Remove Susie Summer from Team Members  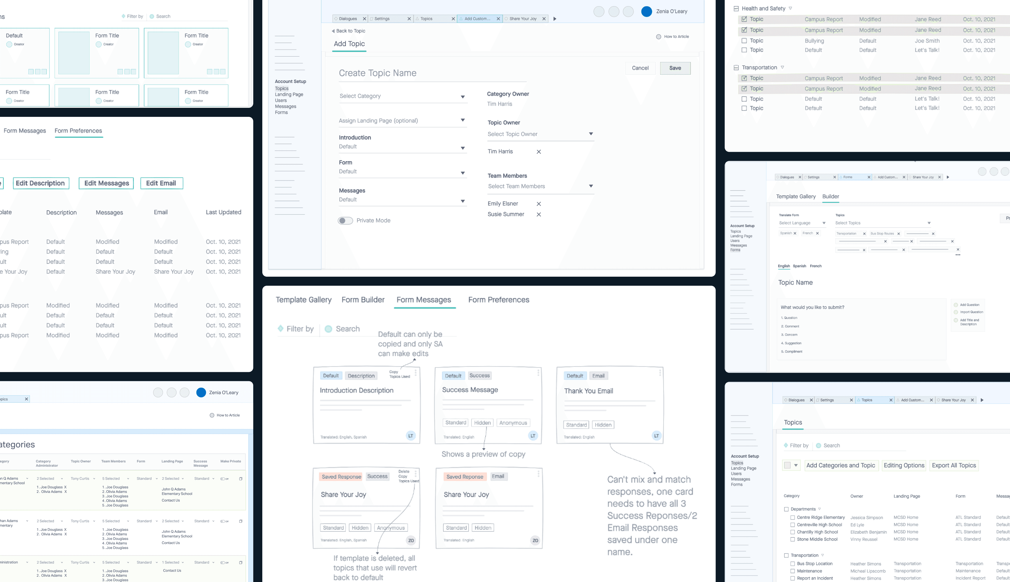coord(539,215)
